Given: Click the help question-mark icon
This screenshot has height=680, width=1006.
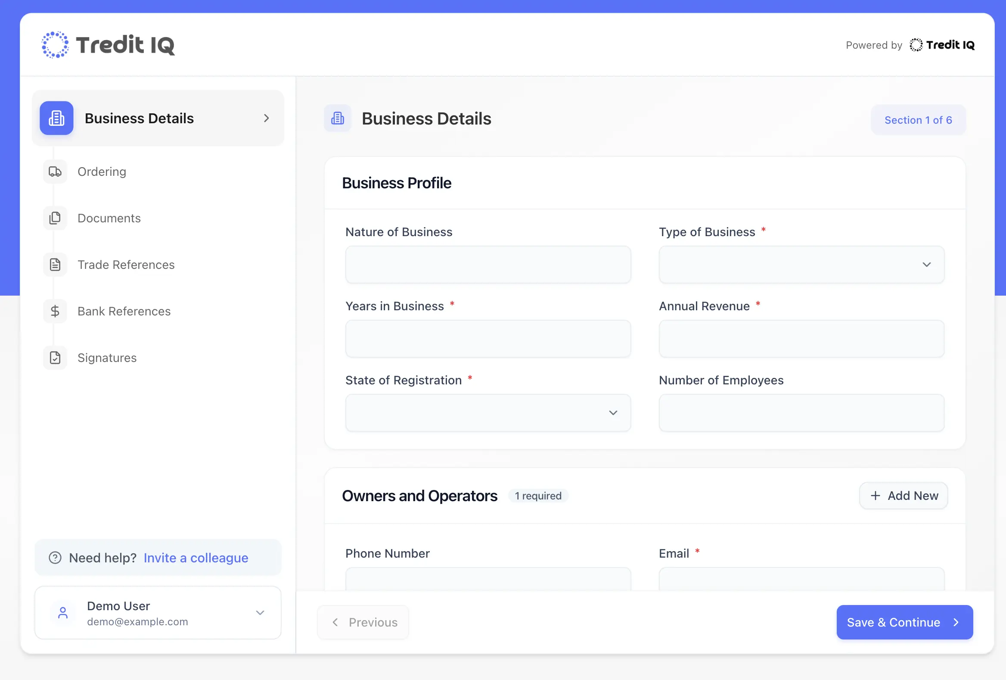Looking at the screenshot, I should coord(55,558).
